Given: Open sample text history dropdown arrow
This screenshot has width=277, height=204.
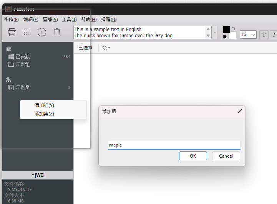Looking at the screenshot, I should 215,32.
